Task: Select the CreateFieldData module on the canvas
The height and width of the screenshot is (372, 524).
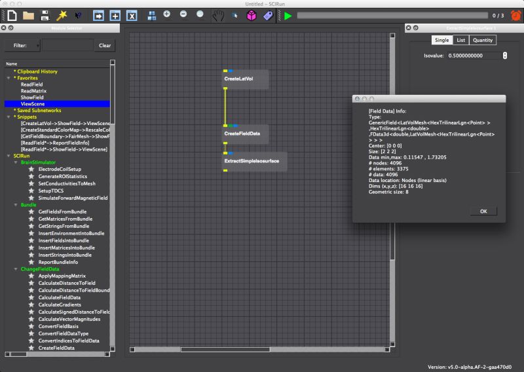Action: click(x=245, y=134)
